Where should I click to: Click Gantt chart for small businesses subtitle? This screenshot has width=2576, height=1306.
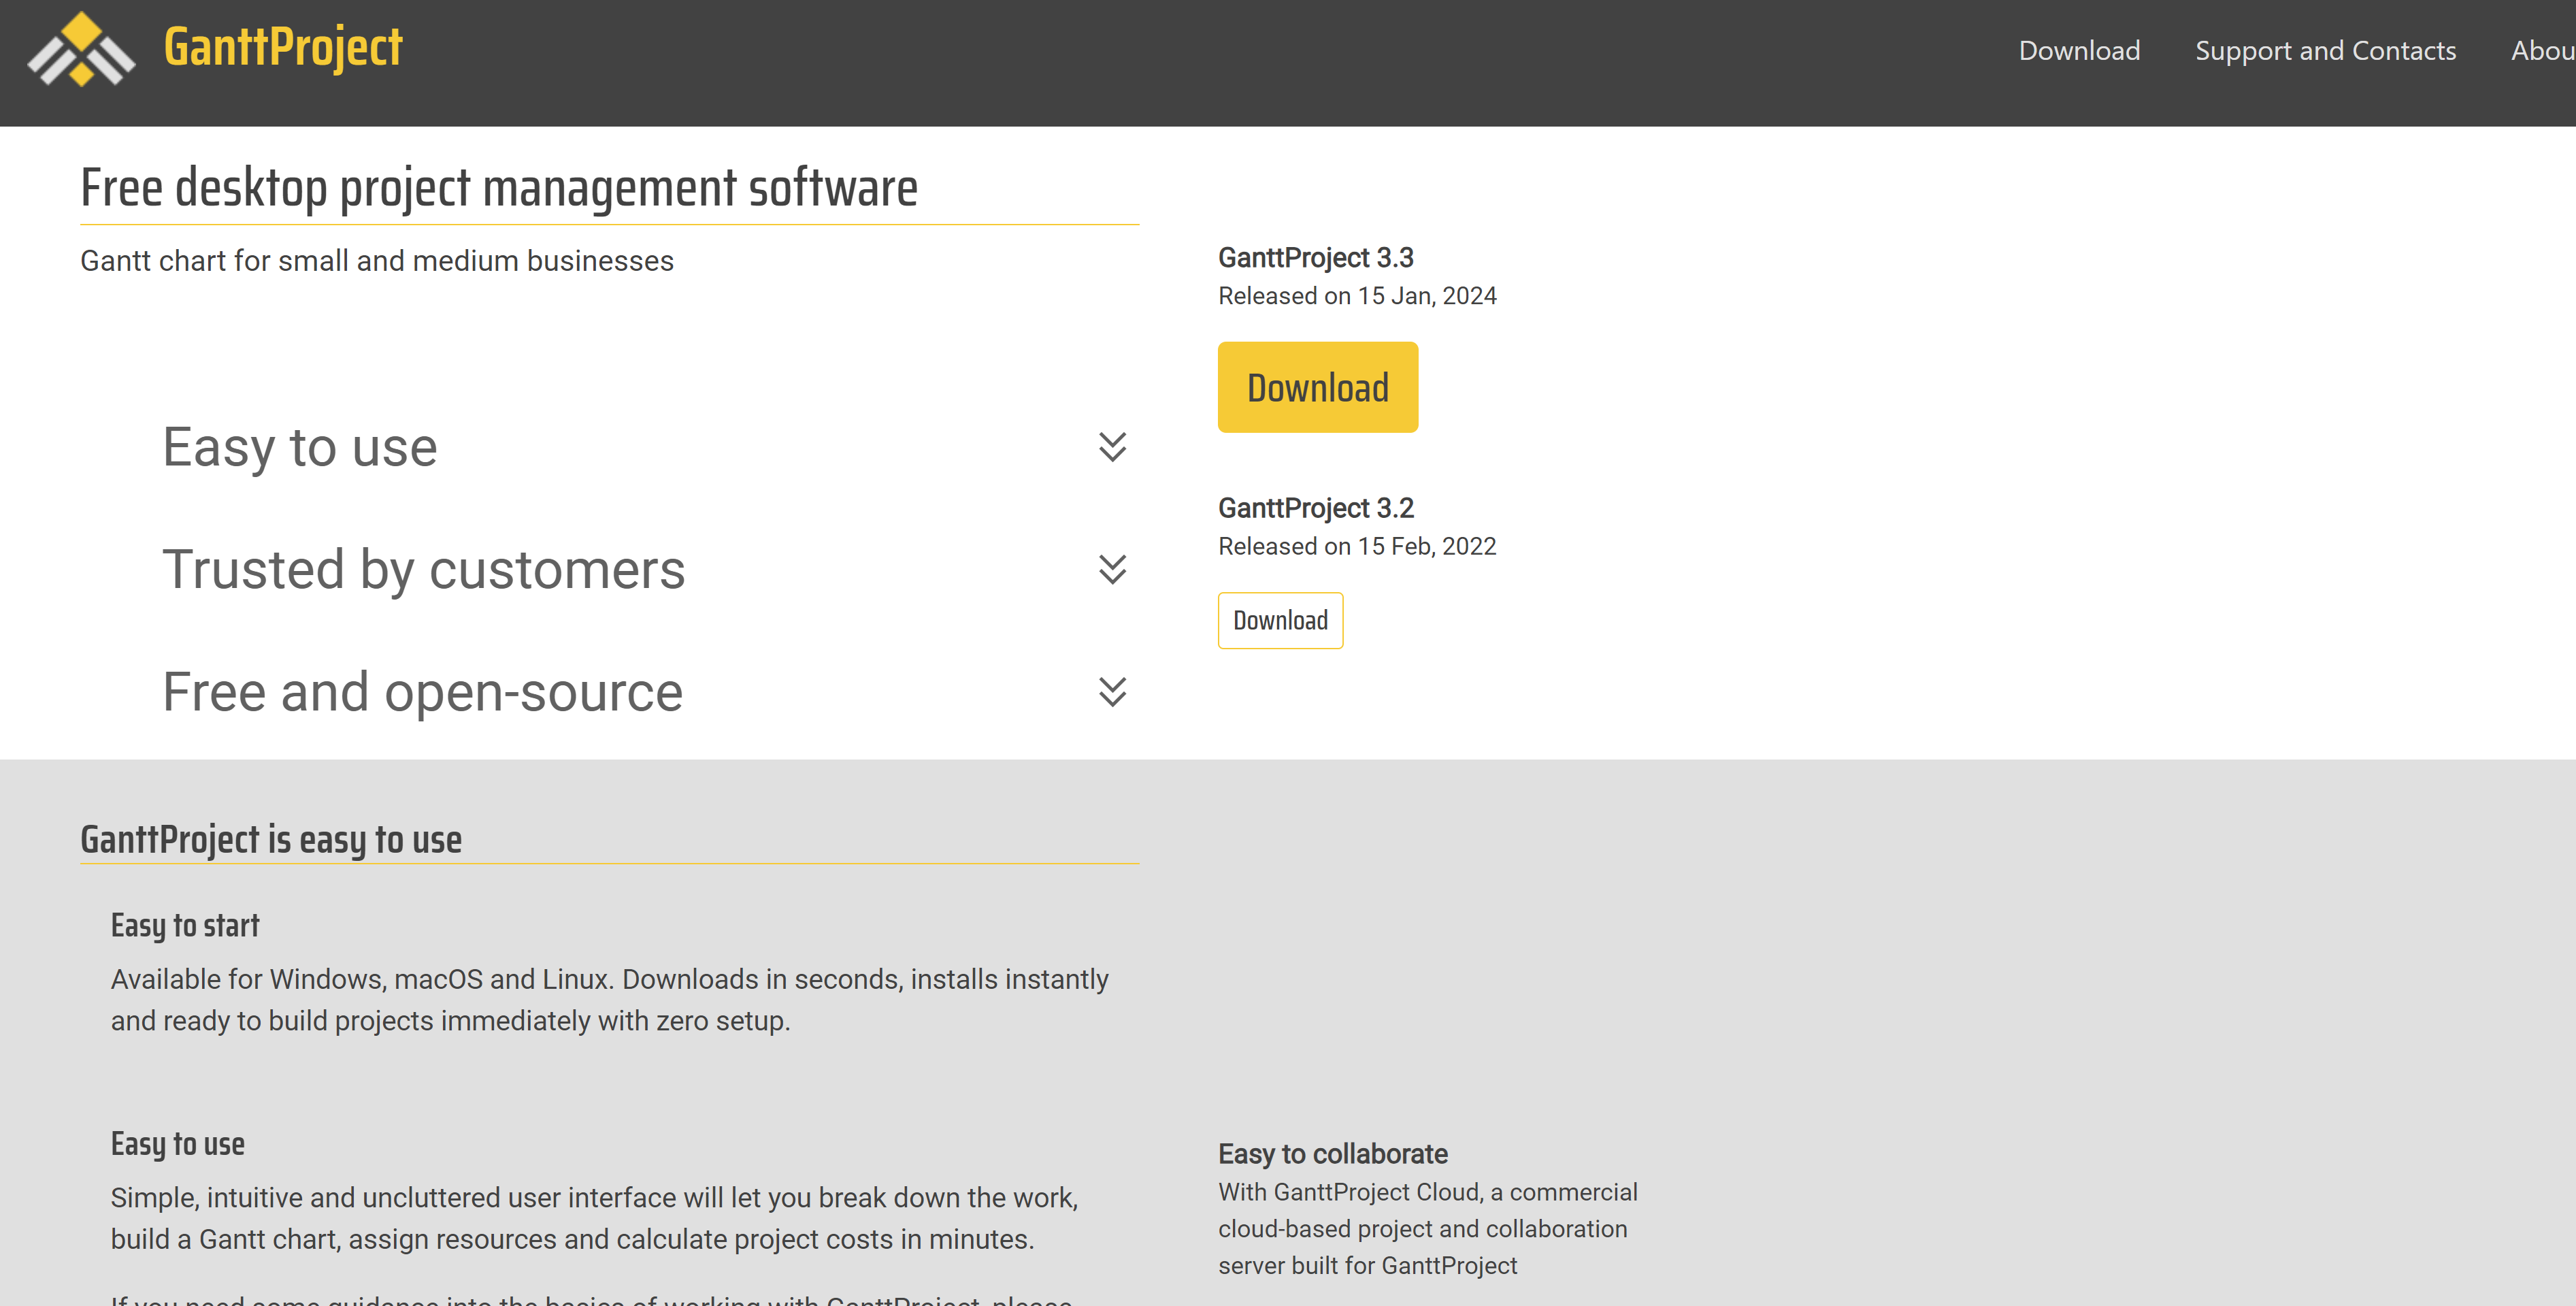tap(377, 261)
